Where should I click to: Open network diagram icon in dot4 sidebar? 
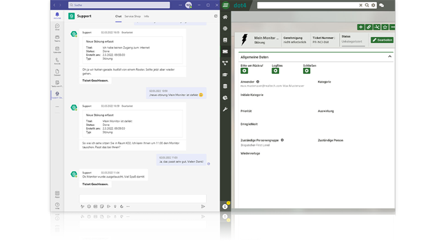pos(225,63)
